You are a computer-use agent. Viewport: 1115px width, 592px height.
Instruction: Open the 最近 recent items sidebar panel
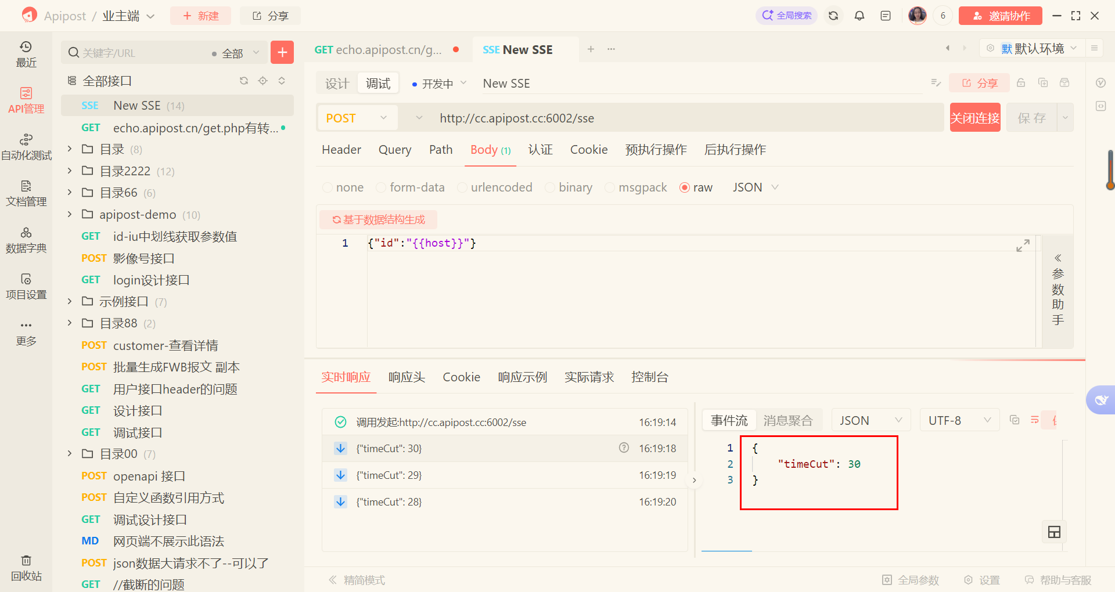[26, 54]
